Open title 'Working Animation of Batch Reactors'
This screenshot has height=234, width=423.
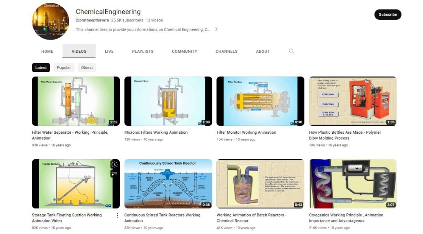coord(252,218)
